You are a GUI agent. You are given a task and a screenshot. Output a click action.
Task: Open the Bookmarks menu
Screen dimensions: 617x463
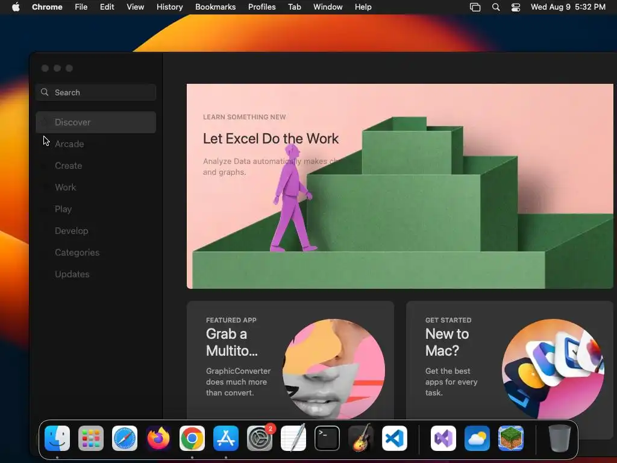[215, 7]
